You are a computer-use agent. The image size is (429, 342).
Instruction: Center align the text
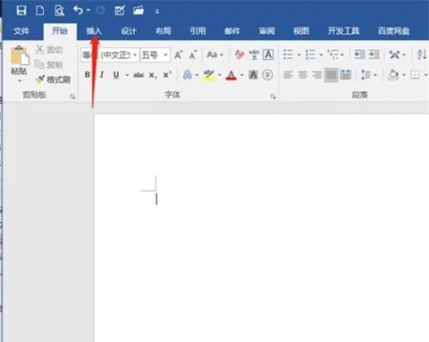click(x=302, y=75)
